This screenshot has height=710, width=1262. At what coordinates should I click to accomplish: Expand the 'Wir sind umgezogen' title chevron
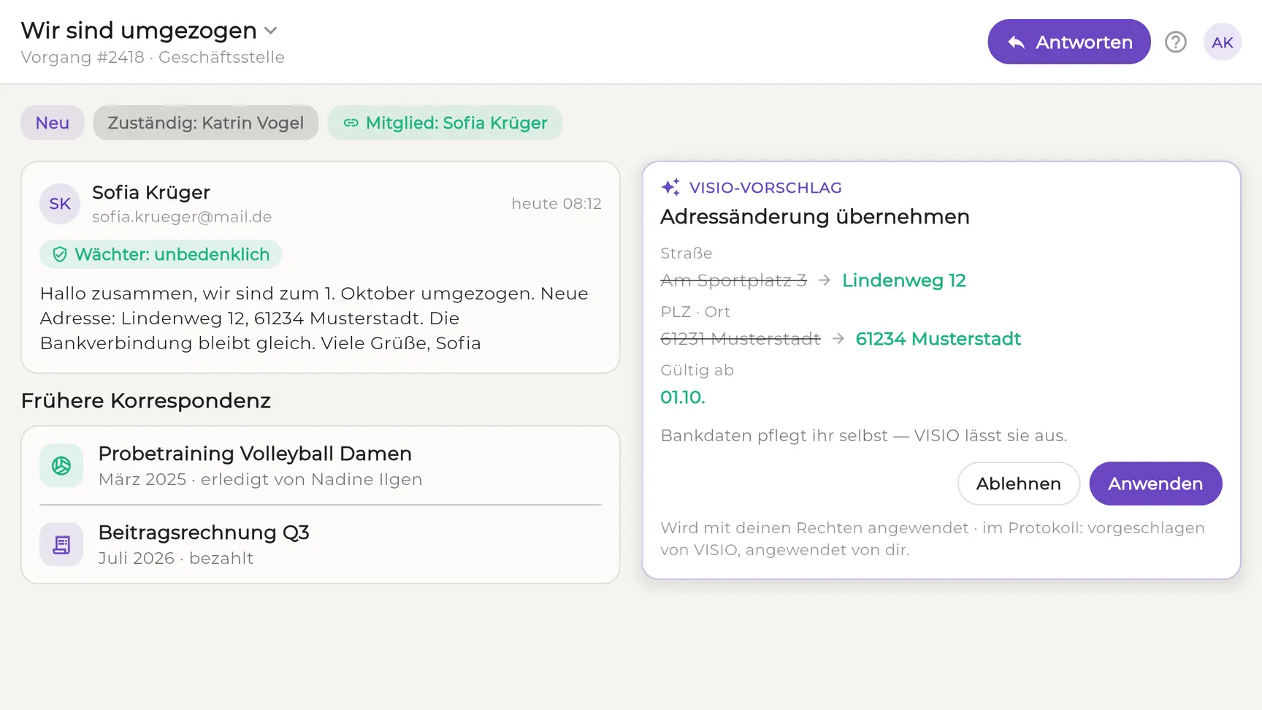(271, 31)
